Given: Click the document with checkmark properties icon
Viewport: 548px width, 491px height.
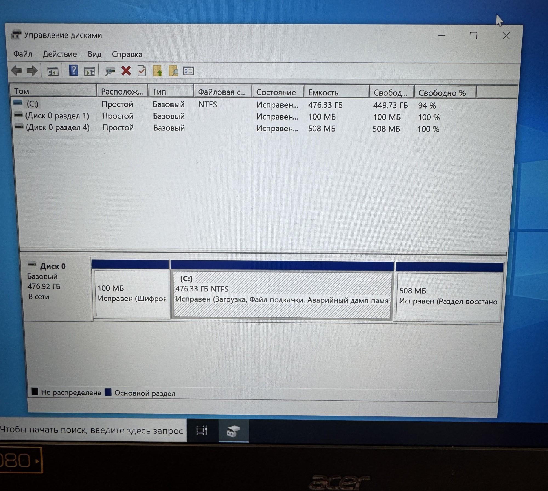Looking at the screenshot, I should (x=142, y=71).
